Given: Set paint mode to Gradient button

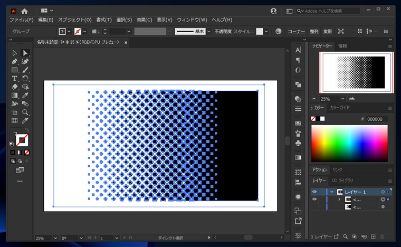Looking at the screenshot, I should (20, 153).
